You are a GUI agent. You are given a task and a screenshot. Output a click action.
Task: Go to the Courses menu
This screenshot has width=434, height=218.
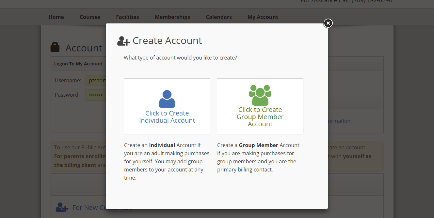(90, 17)
